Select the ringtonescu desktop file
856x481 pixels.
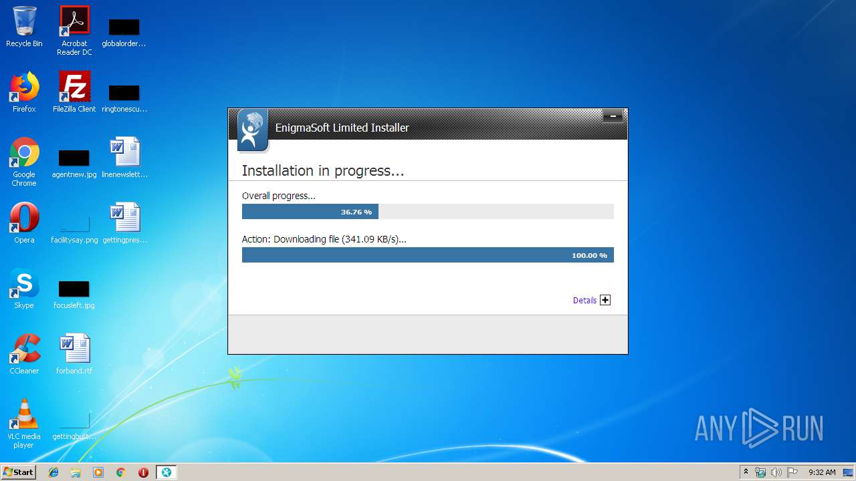tap(124, 98)
